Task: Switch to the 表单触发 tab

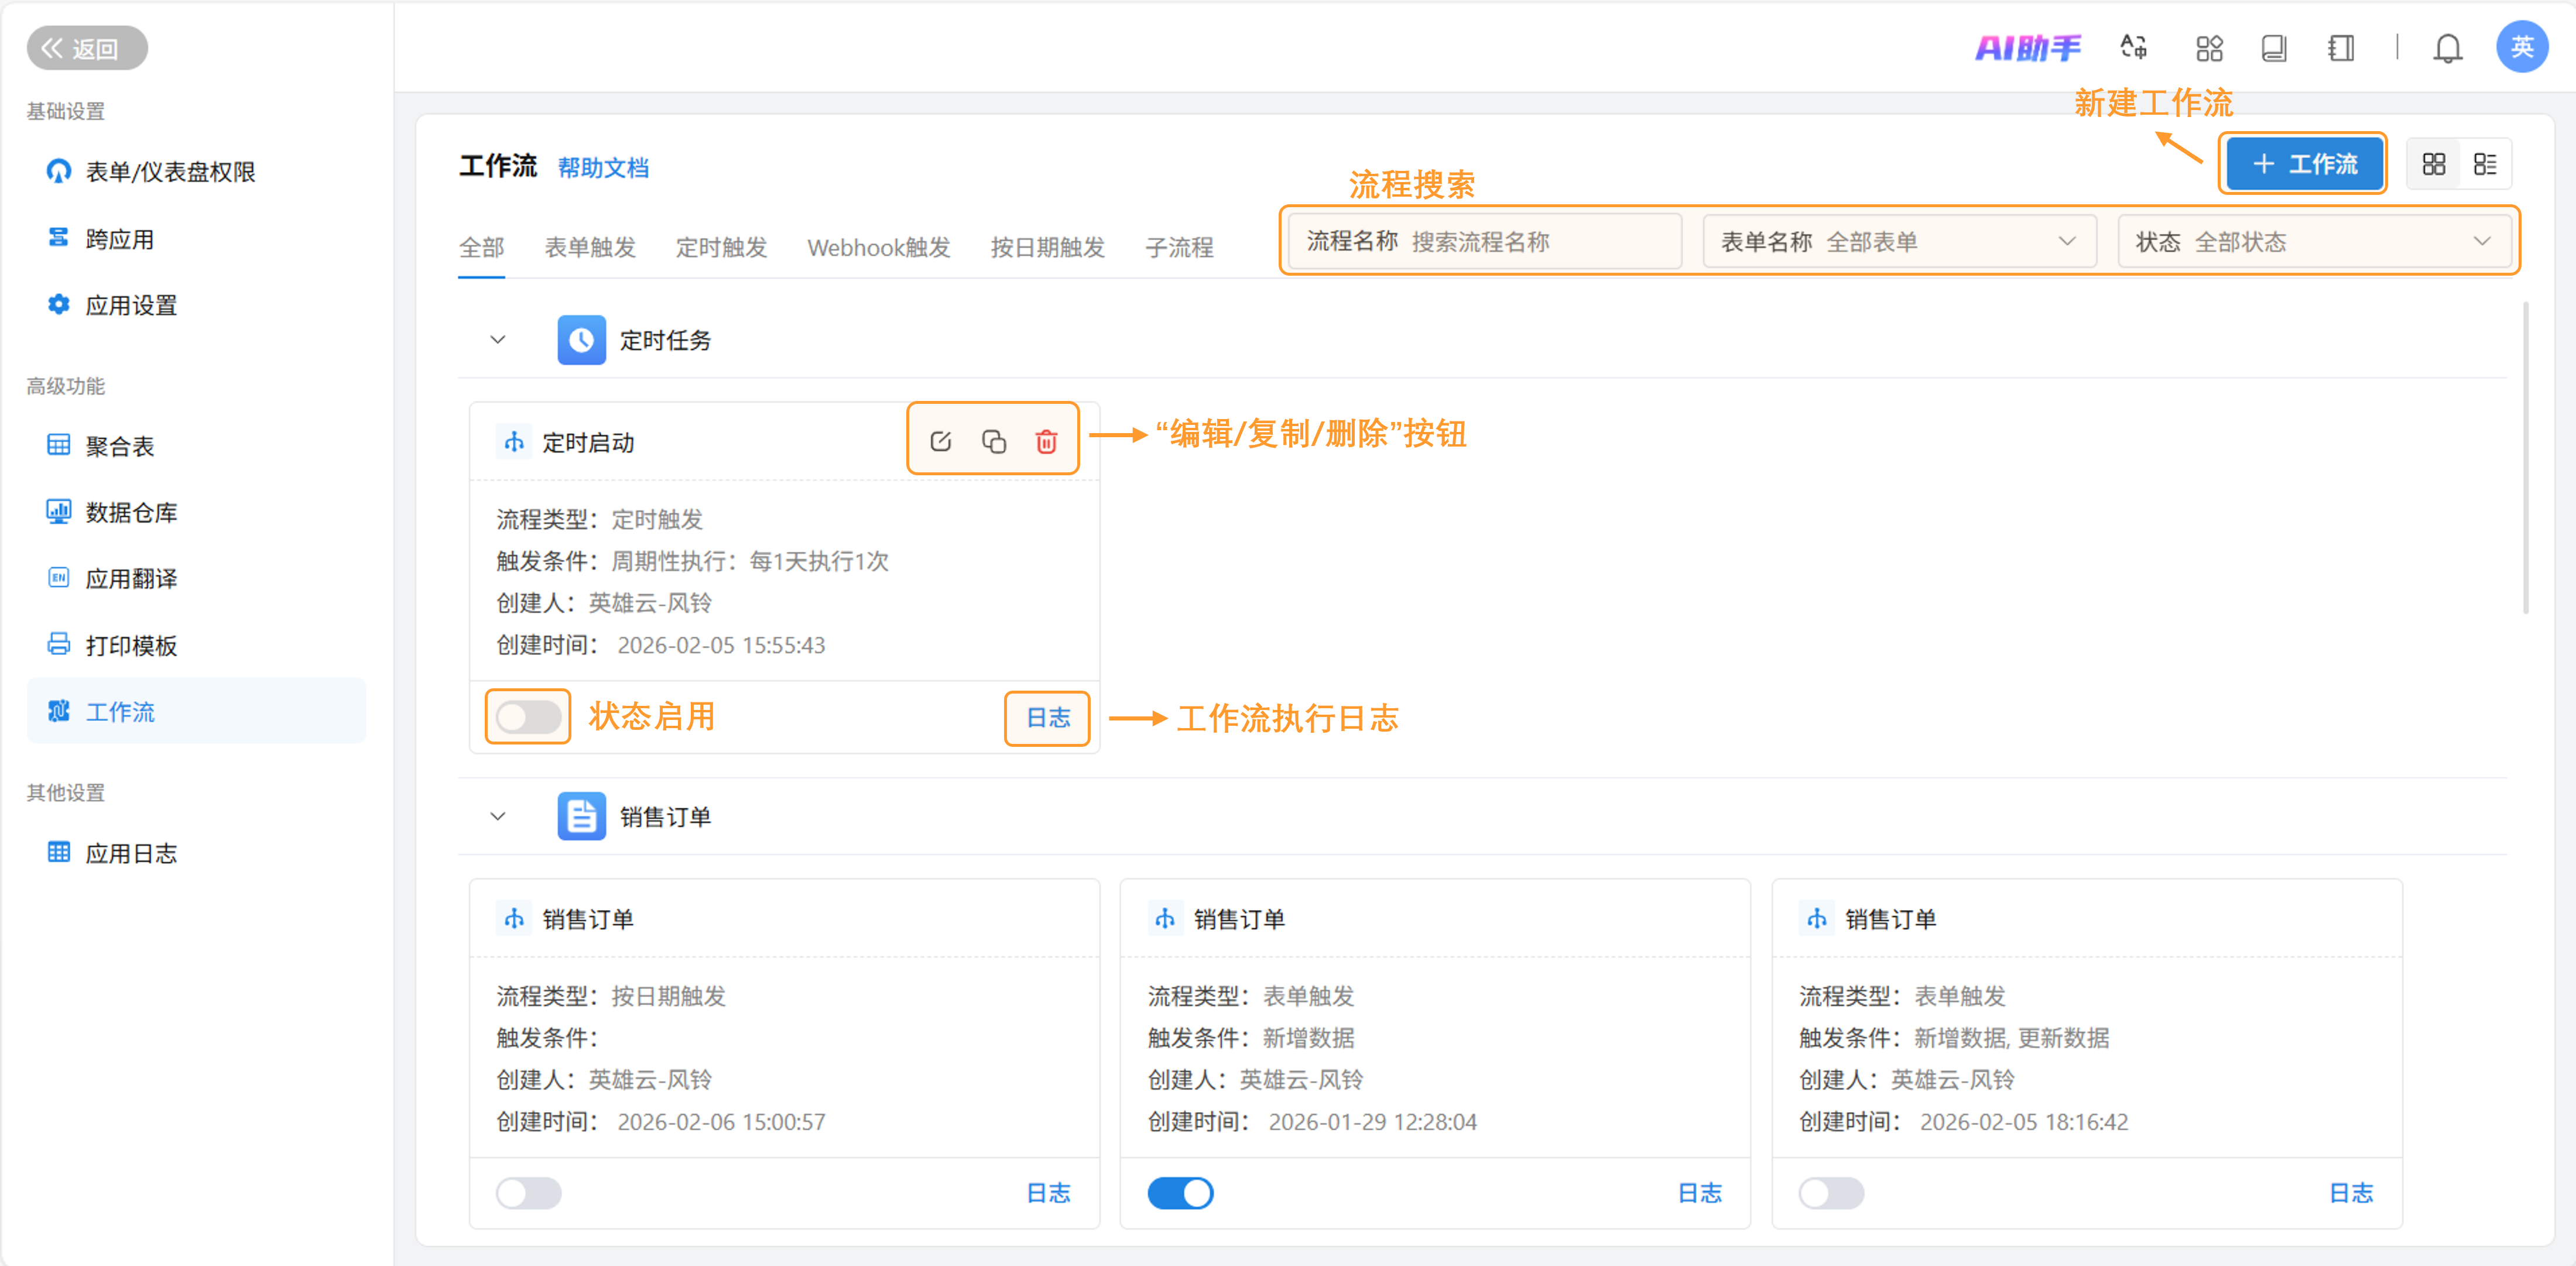Action: pyautogui.click(x=590, y=247)
